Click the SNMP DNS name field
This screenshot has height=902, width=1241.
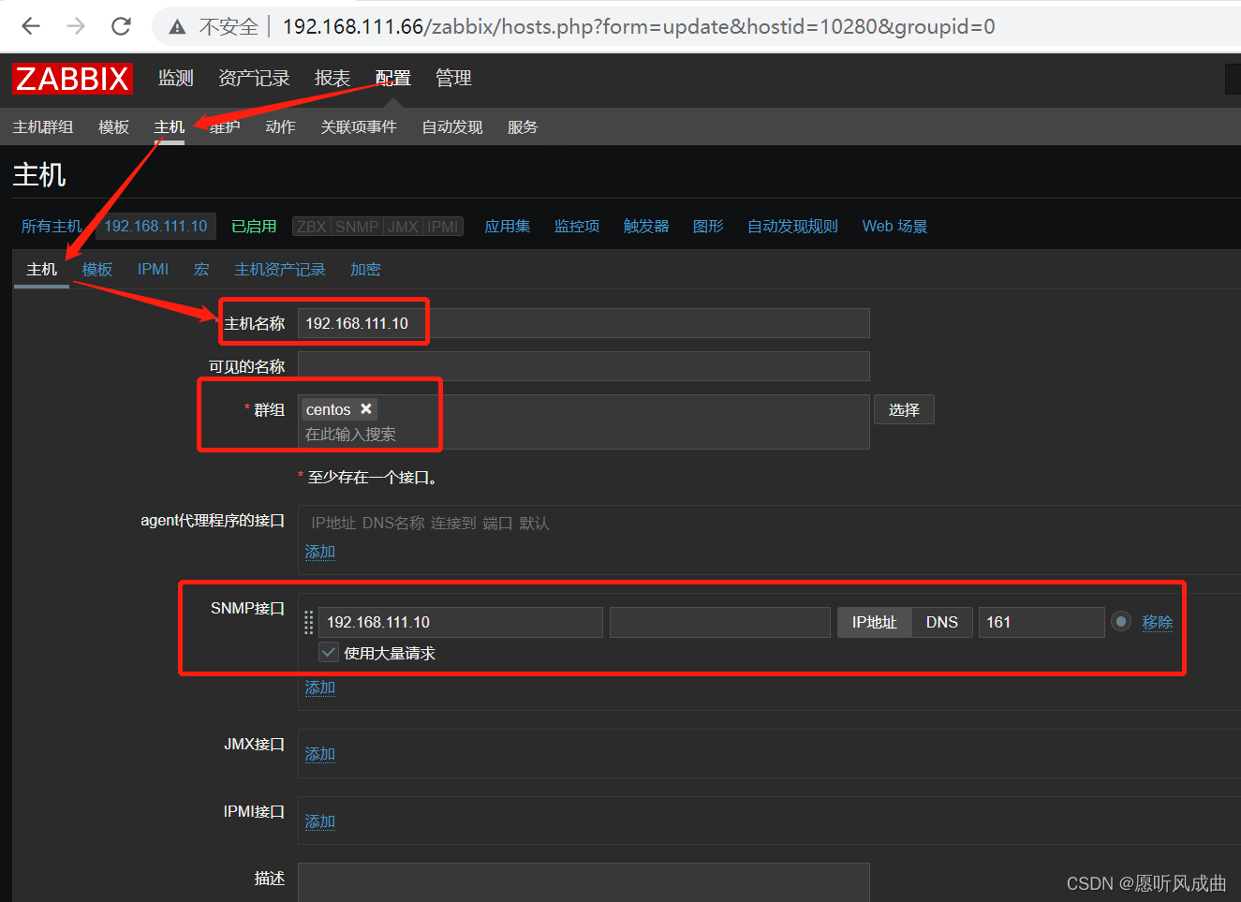720,622
